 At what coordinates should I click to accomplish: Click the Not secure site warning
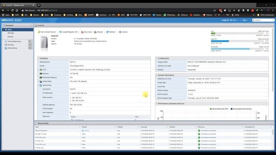click(28, 10)
